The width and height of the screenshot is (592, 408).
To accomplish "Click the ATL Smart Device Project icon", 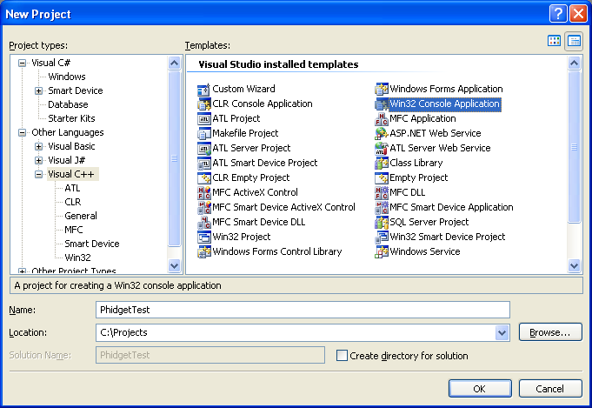I will click(x=204, y=164).
